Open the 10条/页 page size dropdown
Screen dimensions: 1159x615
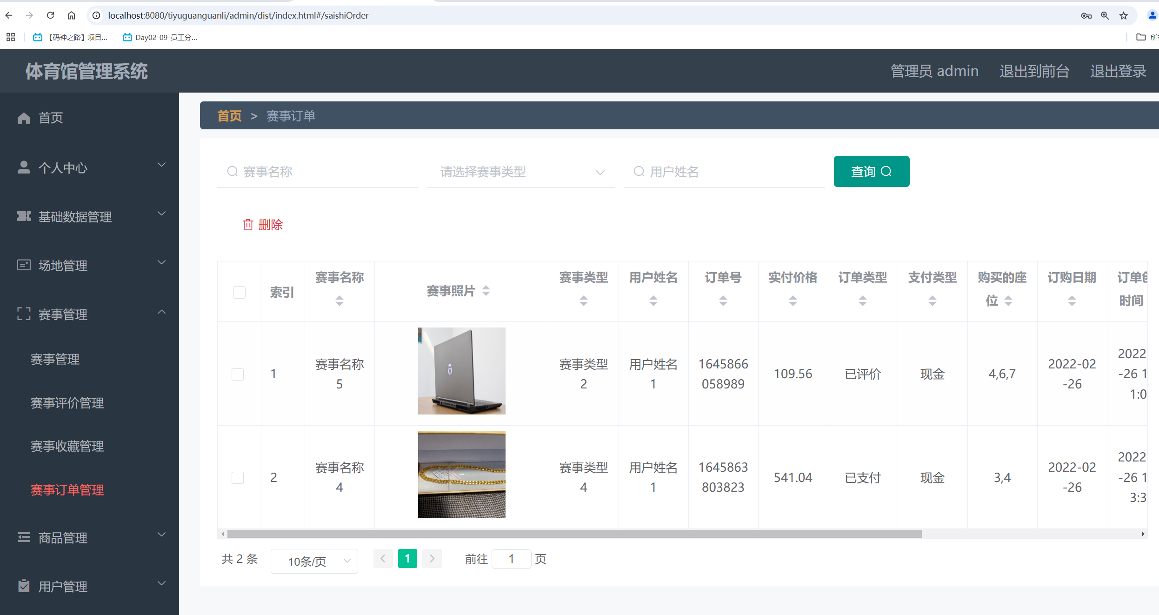(314, 561)
